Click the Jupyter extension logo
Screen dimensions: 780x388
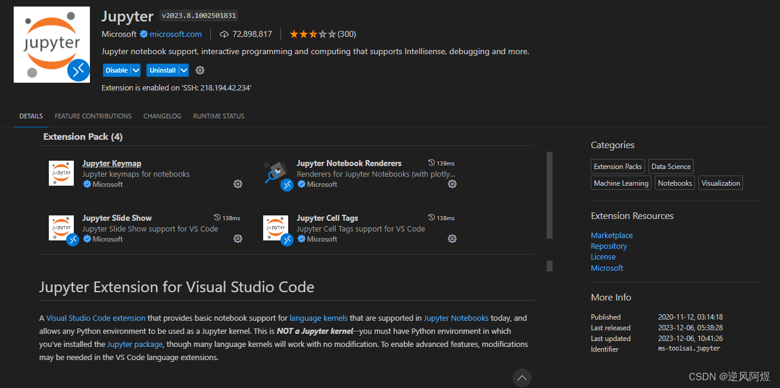pyautogui.click(x=52, y=45)
